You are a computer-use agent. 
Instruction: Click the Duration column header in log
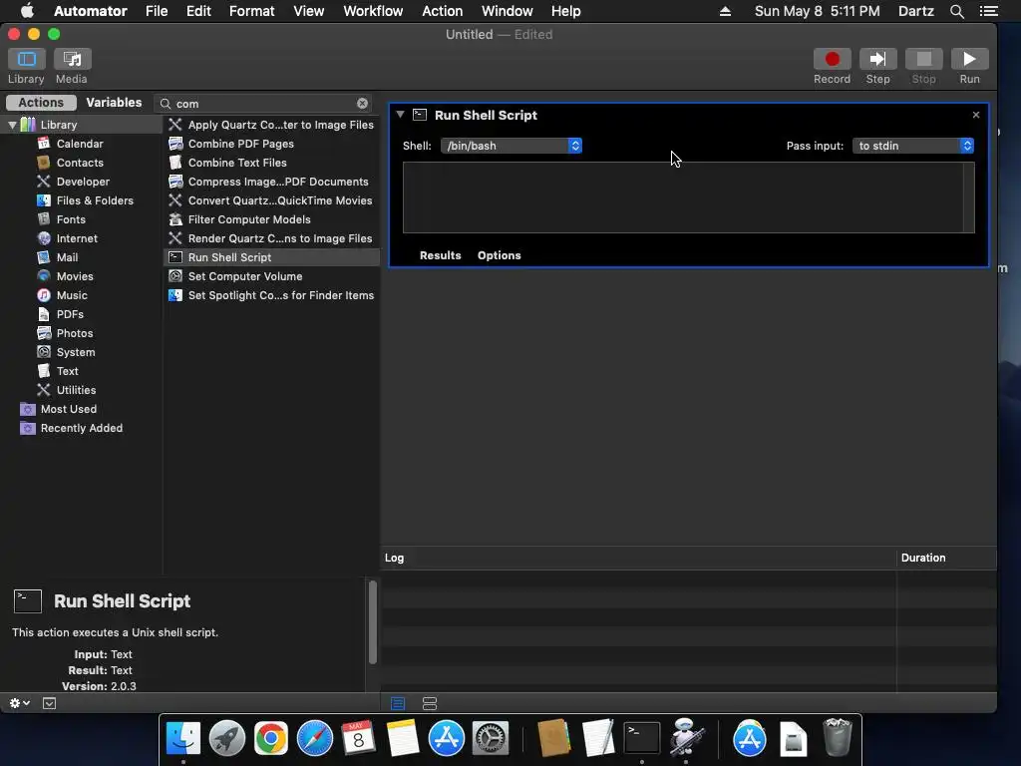point(947,558)
